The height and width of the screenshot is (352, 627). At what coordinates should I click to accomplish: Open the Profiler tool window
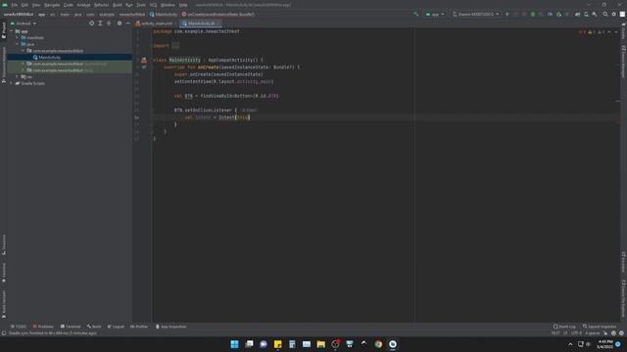click(x=139, y=327)
